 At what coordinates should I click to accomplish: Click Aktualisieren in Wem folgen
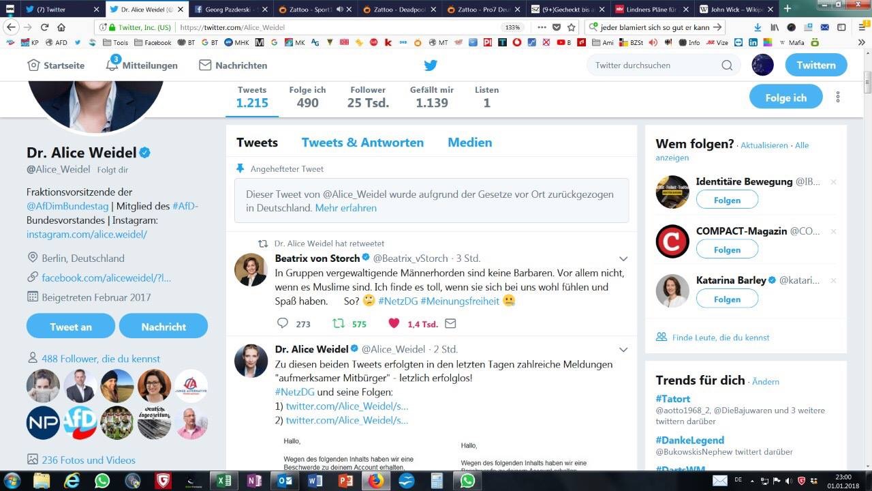764,145
